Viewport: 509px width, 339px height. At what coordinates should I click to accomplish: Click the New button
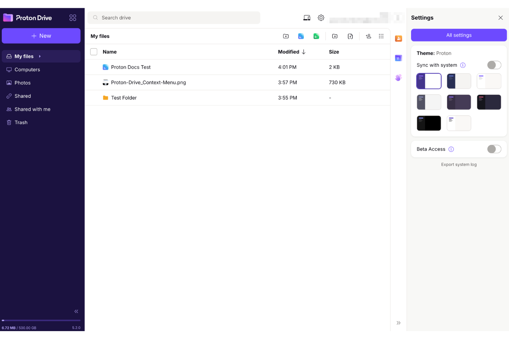tap(41, 36)
